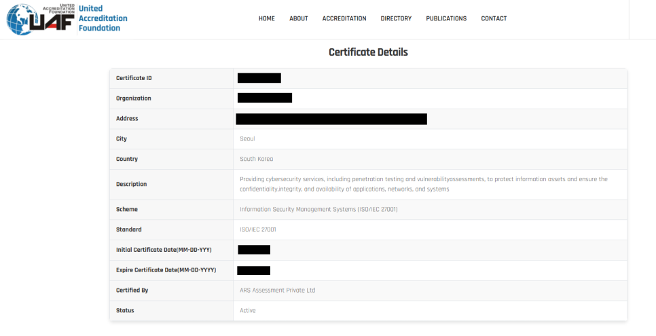Viewport: 656px width, 336px height.
Task: Go to the ABOUT page
Action: pos(298,18)
